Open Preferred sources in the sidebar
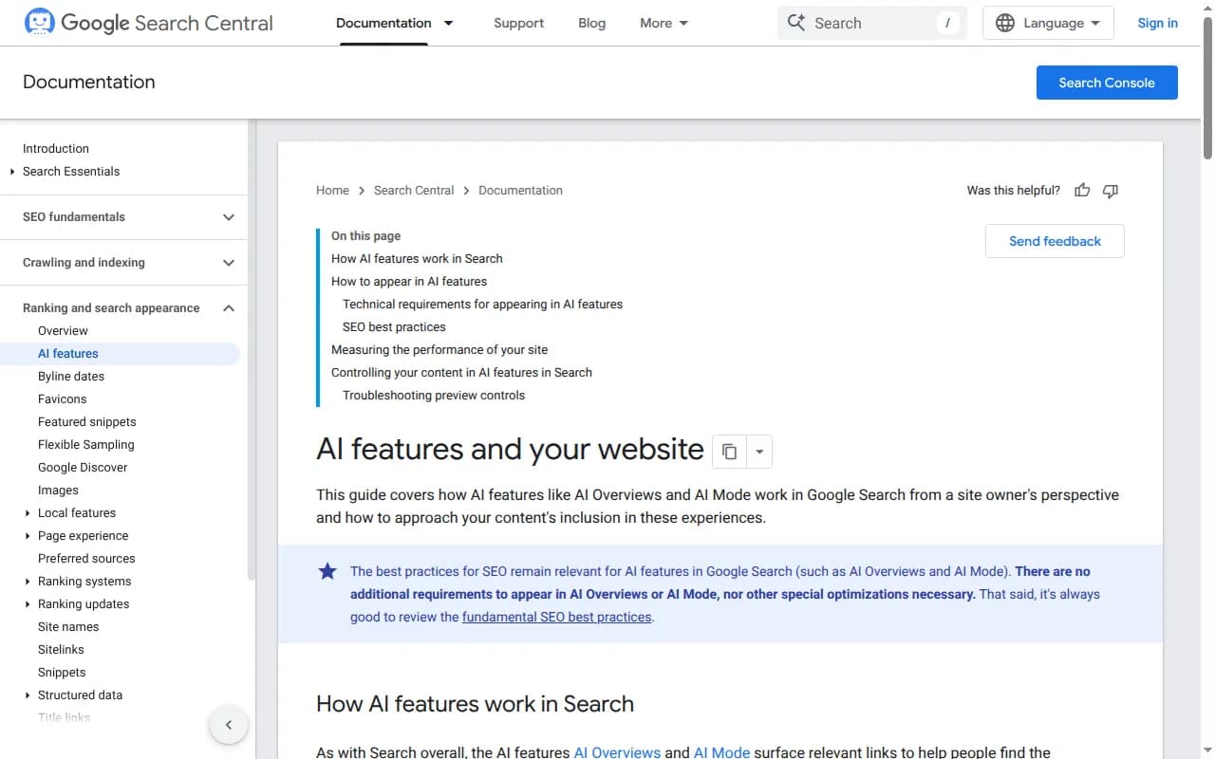Image resolution: width=1215 pixels, height=759 pixels. click(x=86, y=559)
